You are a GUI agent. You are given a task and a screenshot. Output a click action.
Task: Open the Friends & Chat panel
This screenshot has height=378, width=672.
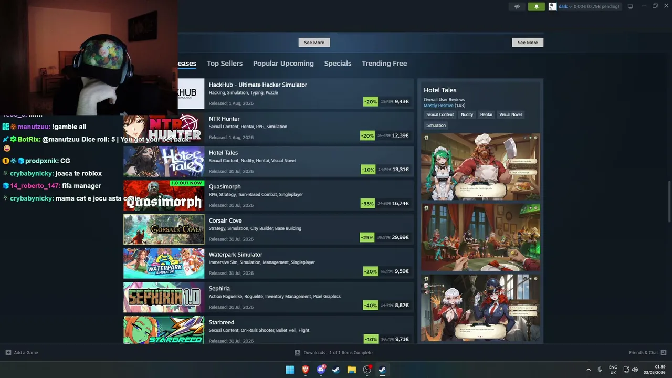click(648, 353)
